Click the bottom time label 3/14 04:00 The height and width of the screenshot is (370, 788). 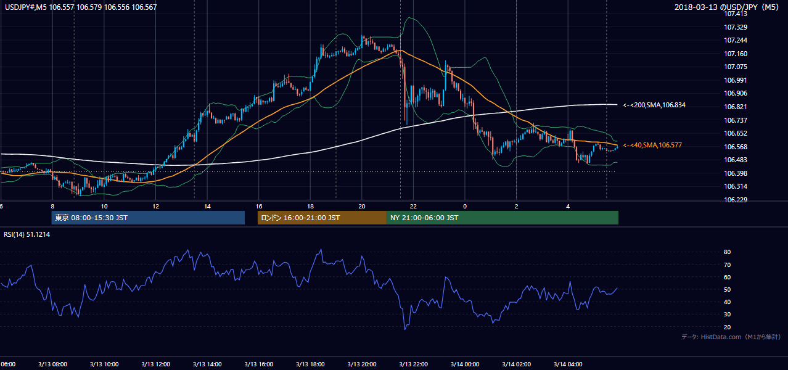tap(568, 364)
